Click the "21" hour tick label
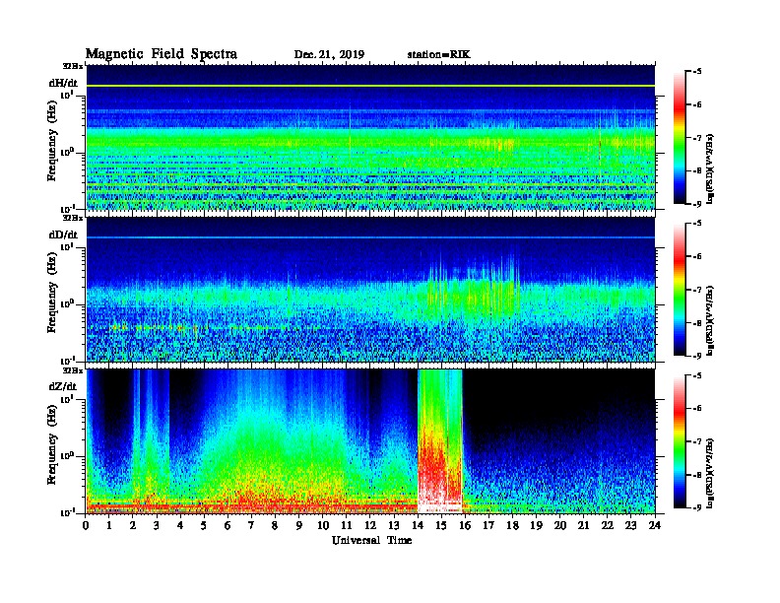Screen dimensions: 780x603 (583, 525)
